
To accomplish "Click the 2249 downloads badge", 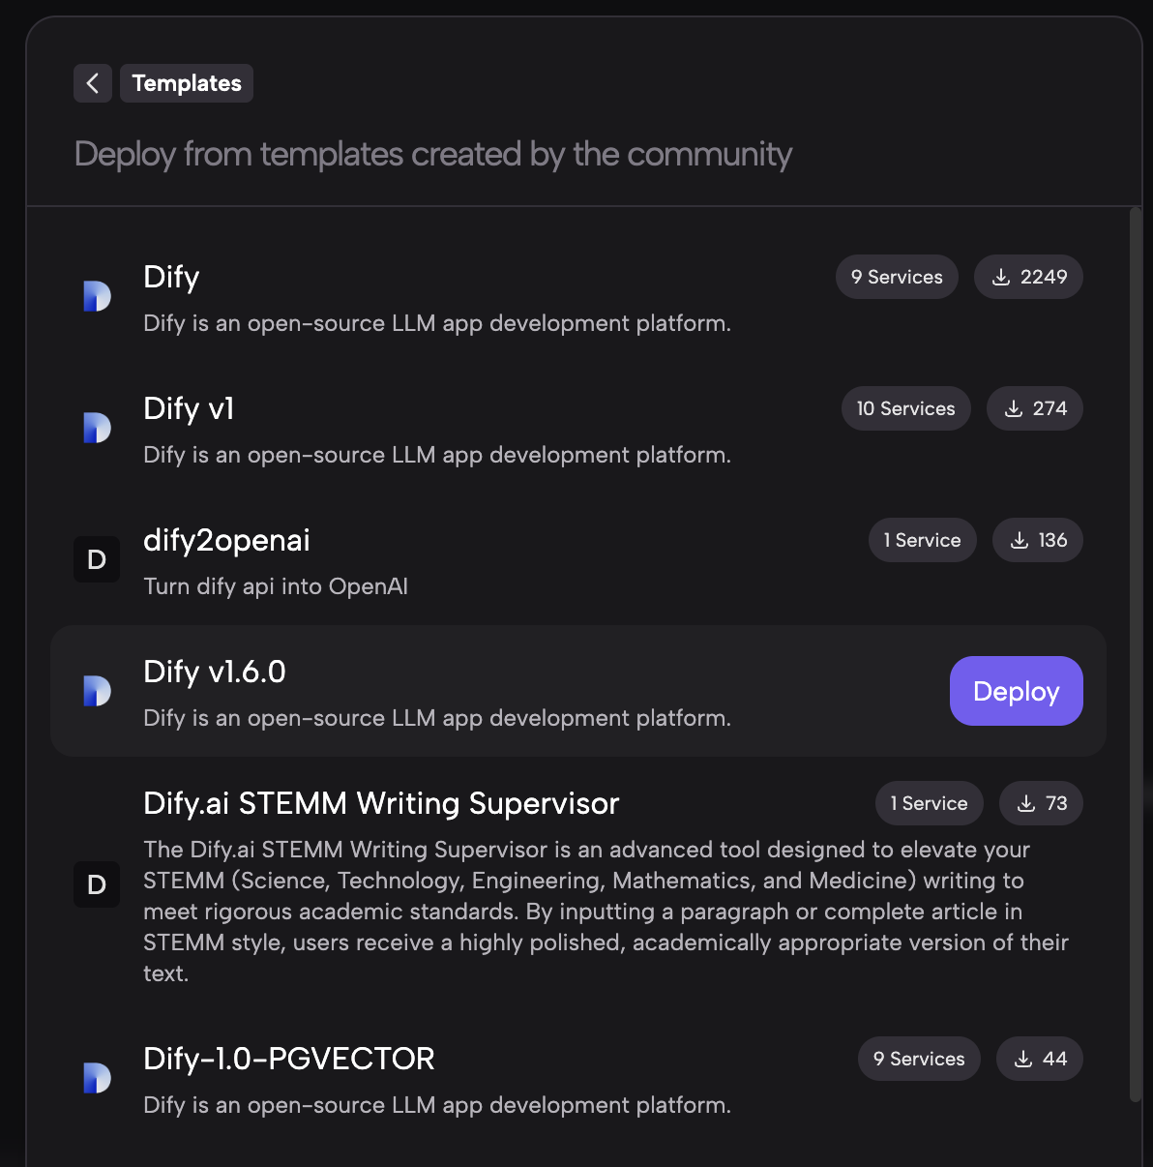I will coord(1028,277).
